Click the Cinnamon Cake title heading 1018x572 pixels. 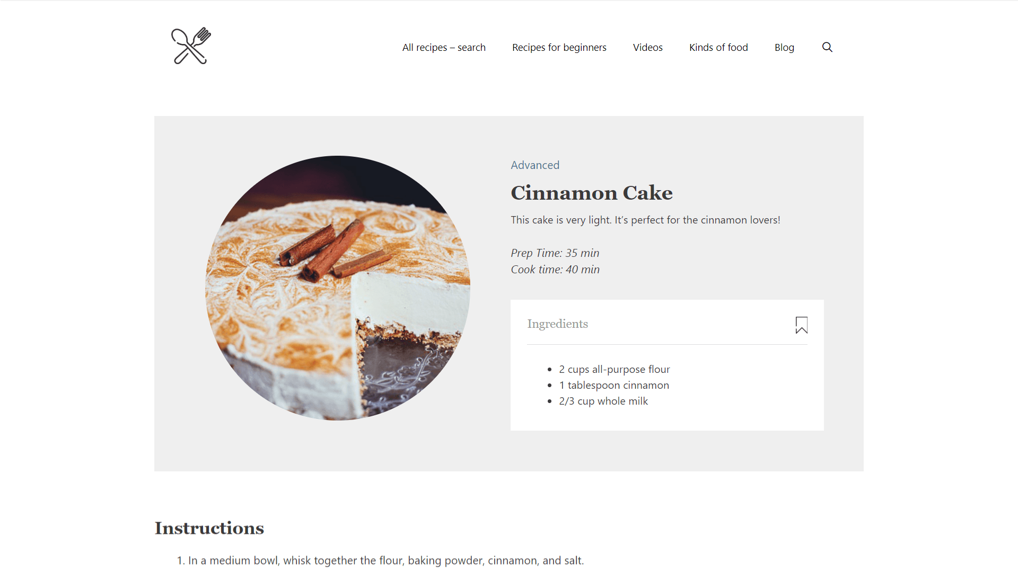point(591,193)
